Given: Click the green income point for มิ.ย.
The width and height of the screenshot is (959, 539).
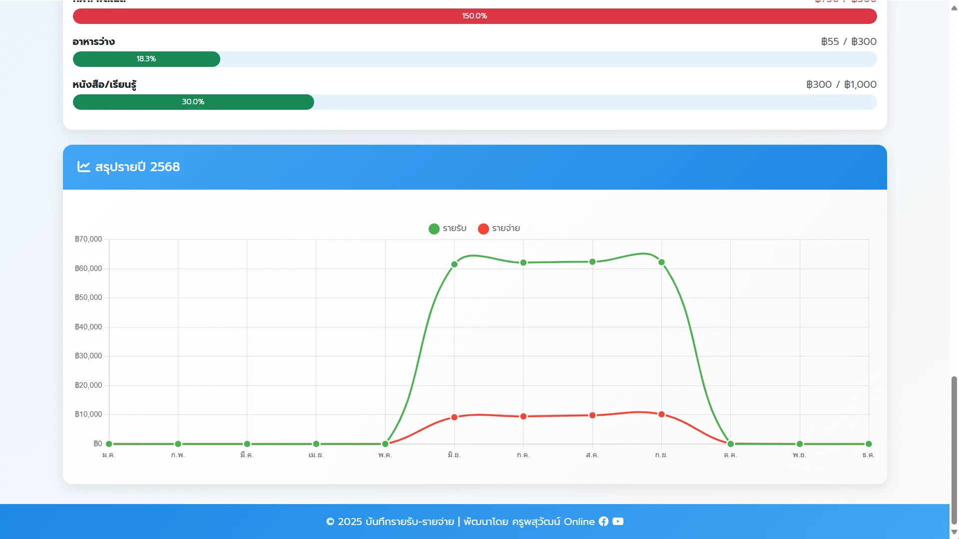Looking at the screenshot, I should click(454, 265).
